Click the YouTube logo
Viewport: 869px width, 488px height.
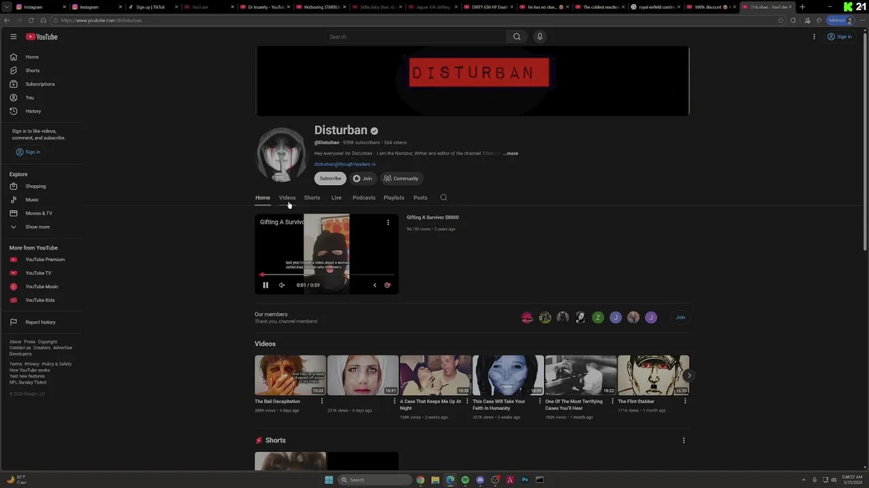[41, 37]
